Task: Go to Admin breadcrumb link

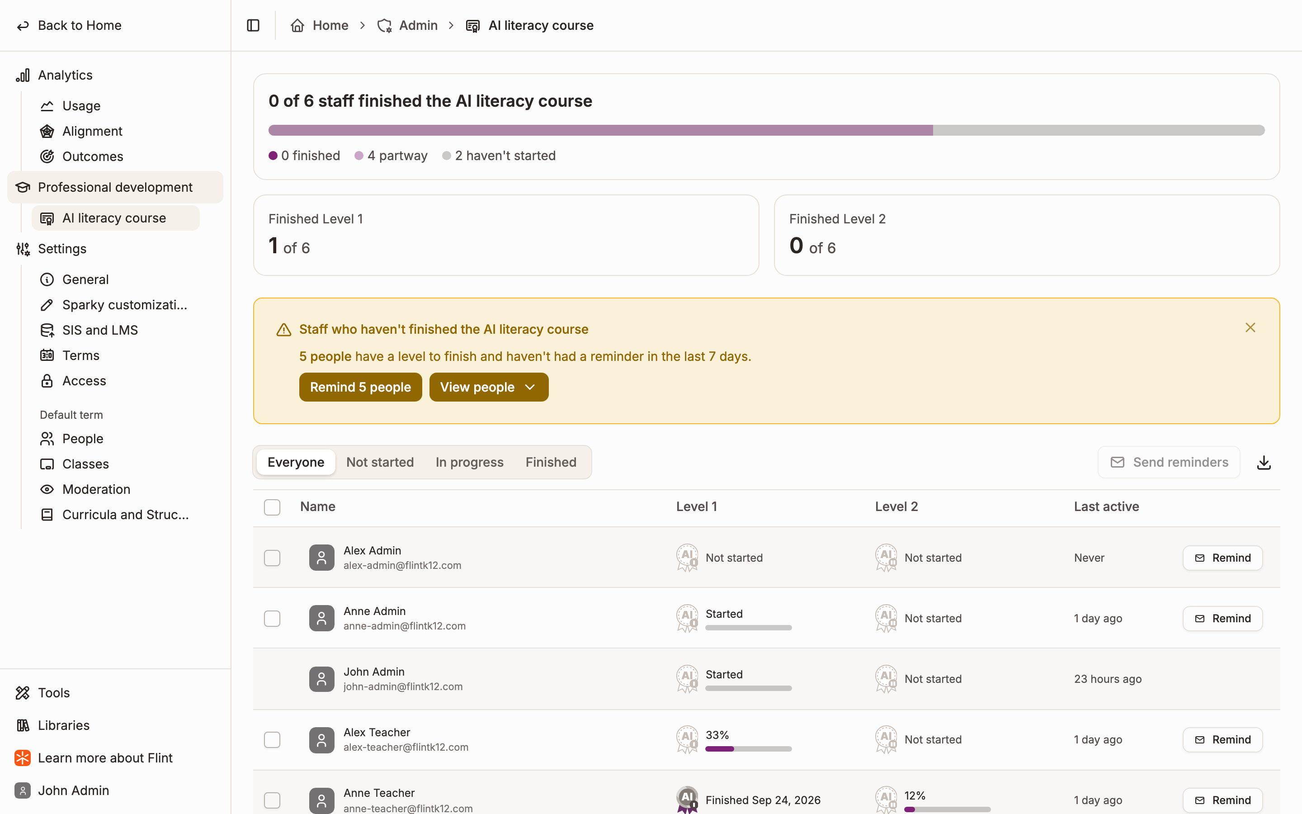Action: [407, 25]
